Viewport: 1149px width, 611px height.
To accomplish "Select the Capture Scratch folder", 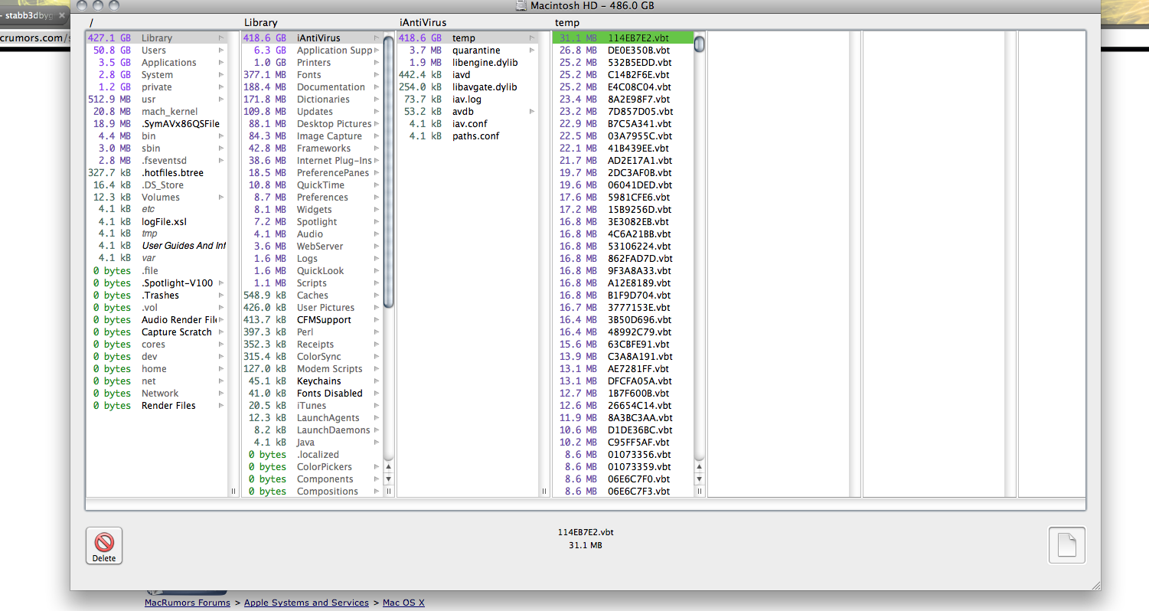I will [x=157, y=332].
